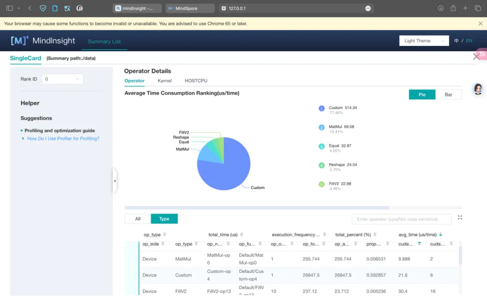Collapse the left helper panel handle
This screenshot has width=487, height=296.
115,181
